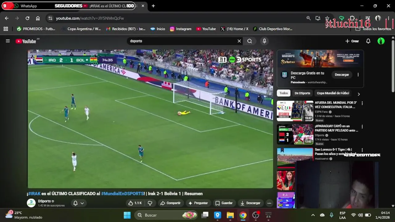Screen dimensions: 395x222
Task: View site information icon in address bar
Action: pos(51,18)
